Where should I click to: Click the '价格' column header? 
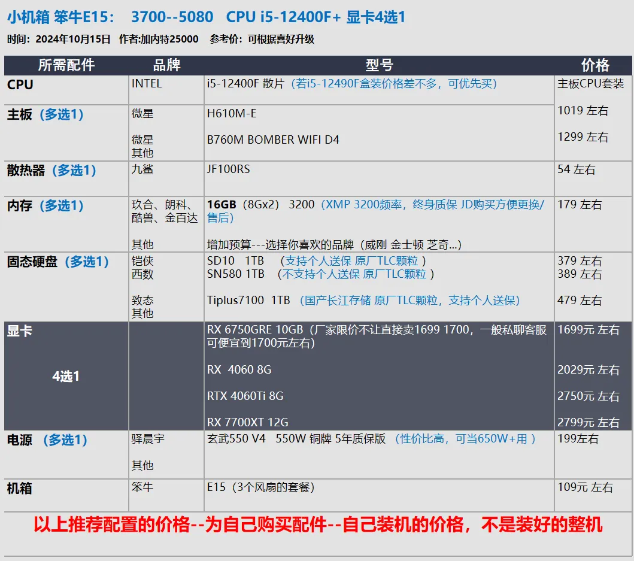(594, 65)
